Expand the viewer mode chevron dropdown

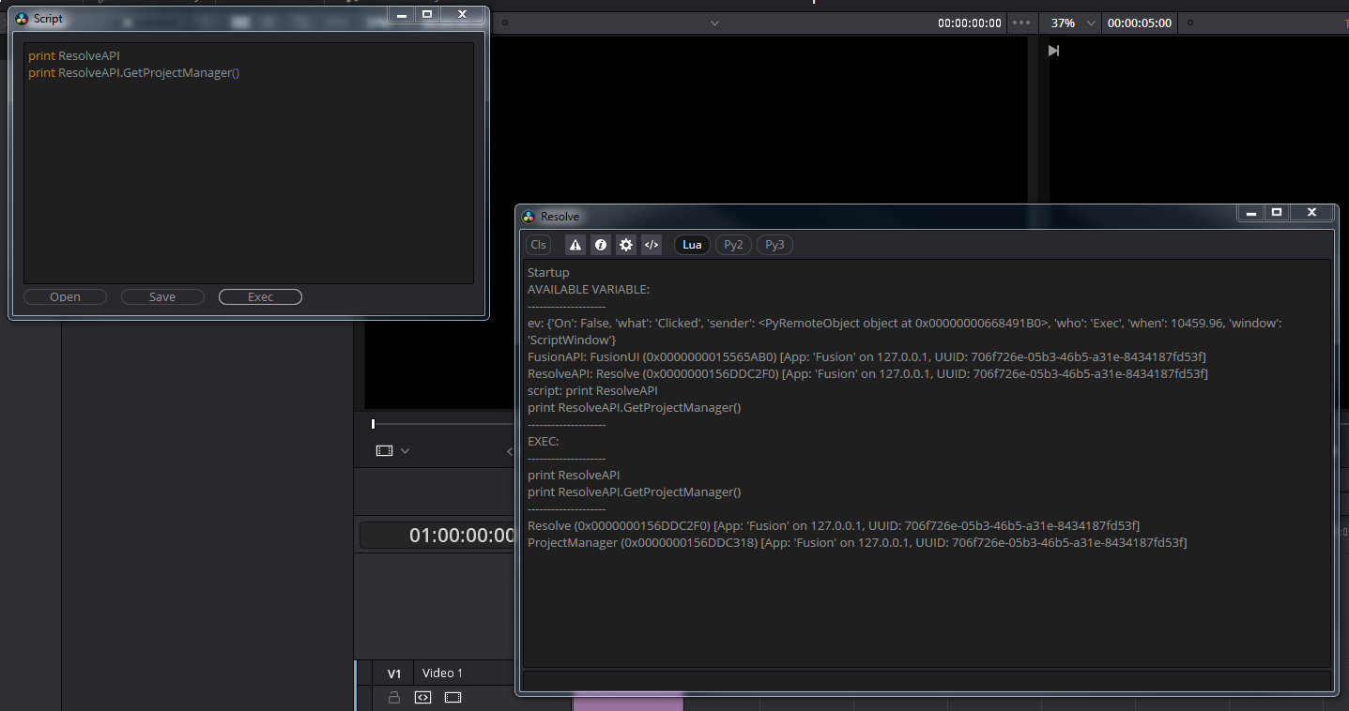[x=405, y=450]
